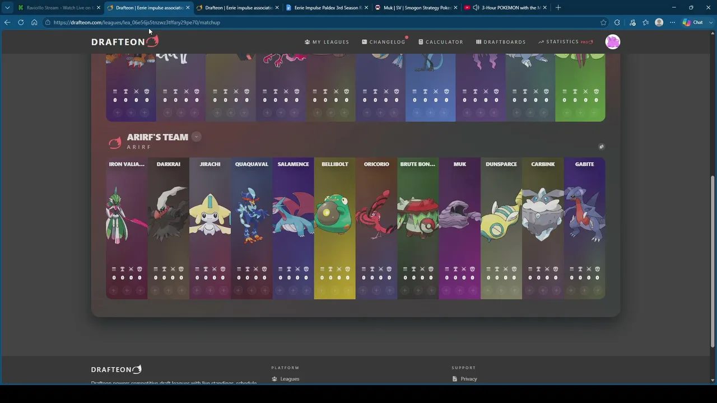Open the browser home page icon

pyautogui.click(x=34, y=22)
